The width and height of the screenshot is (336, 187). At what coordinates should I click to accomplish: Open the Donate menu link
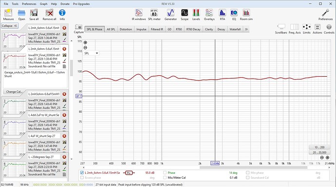pyautogui.click(x=65, y=4)
